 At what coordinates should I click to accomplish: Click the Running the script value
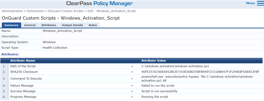[x=155, y=97]
